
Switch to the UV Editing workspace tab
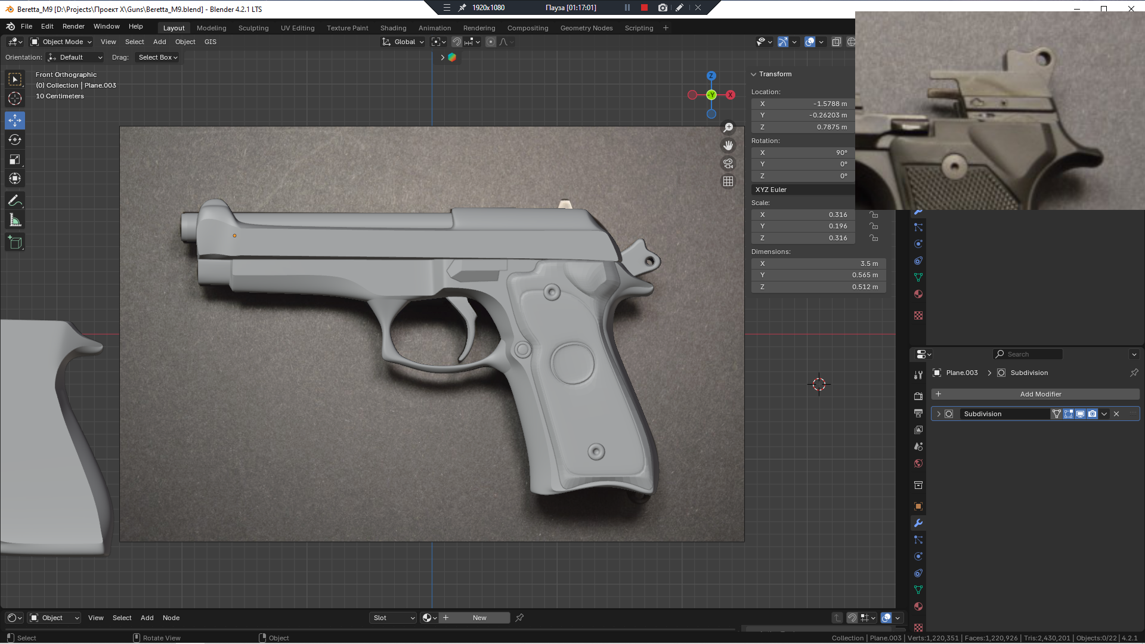pyautogui.click(x=298, y=28)
